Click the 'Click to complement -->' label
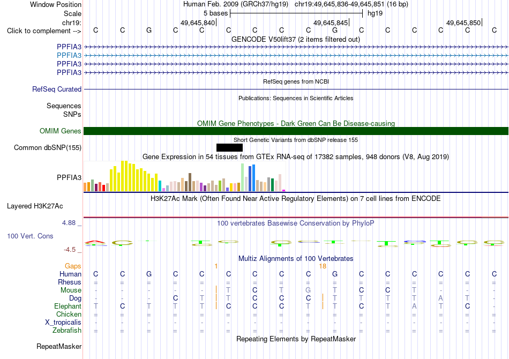Image resolution: width=509 pixels, height=359 pixels. tap(44, 31)
